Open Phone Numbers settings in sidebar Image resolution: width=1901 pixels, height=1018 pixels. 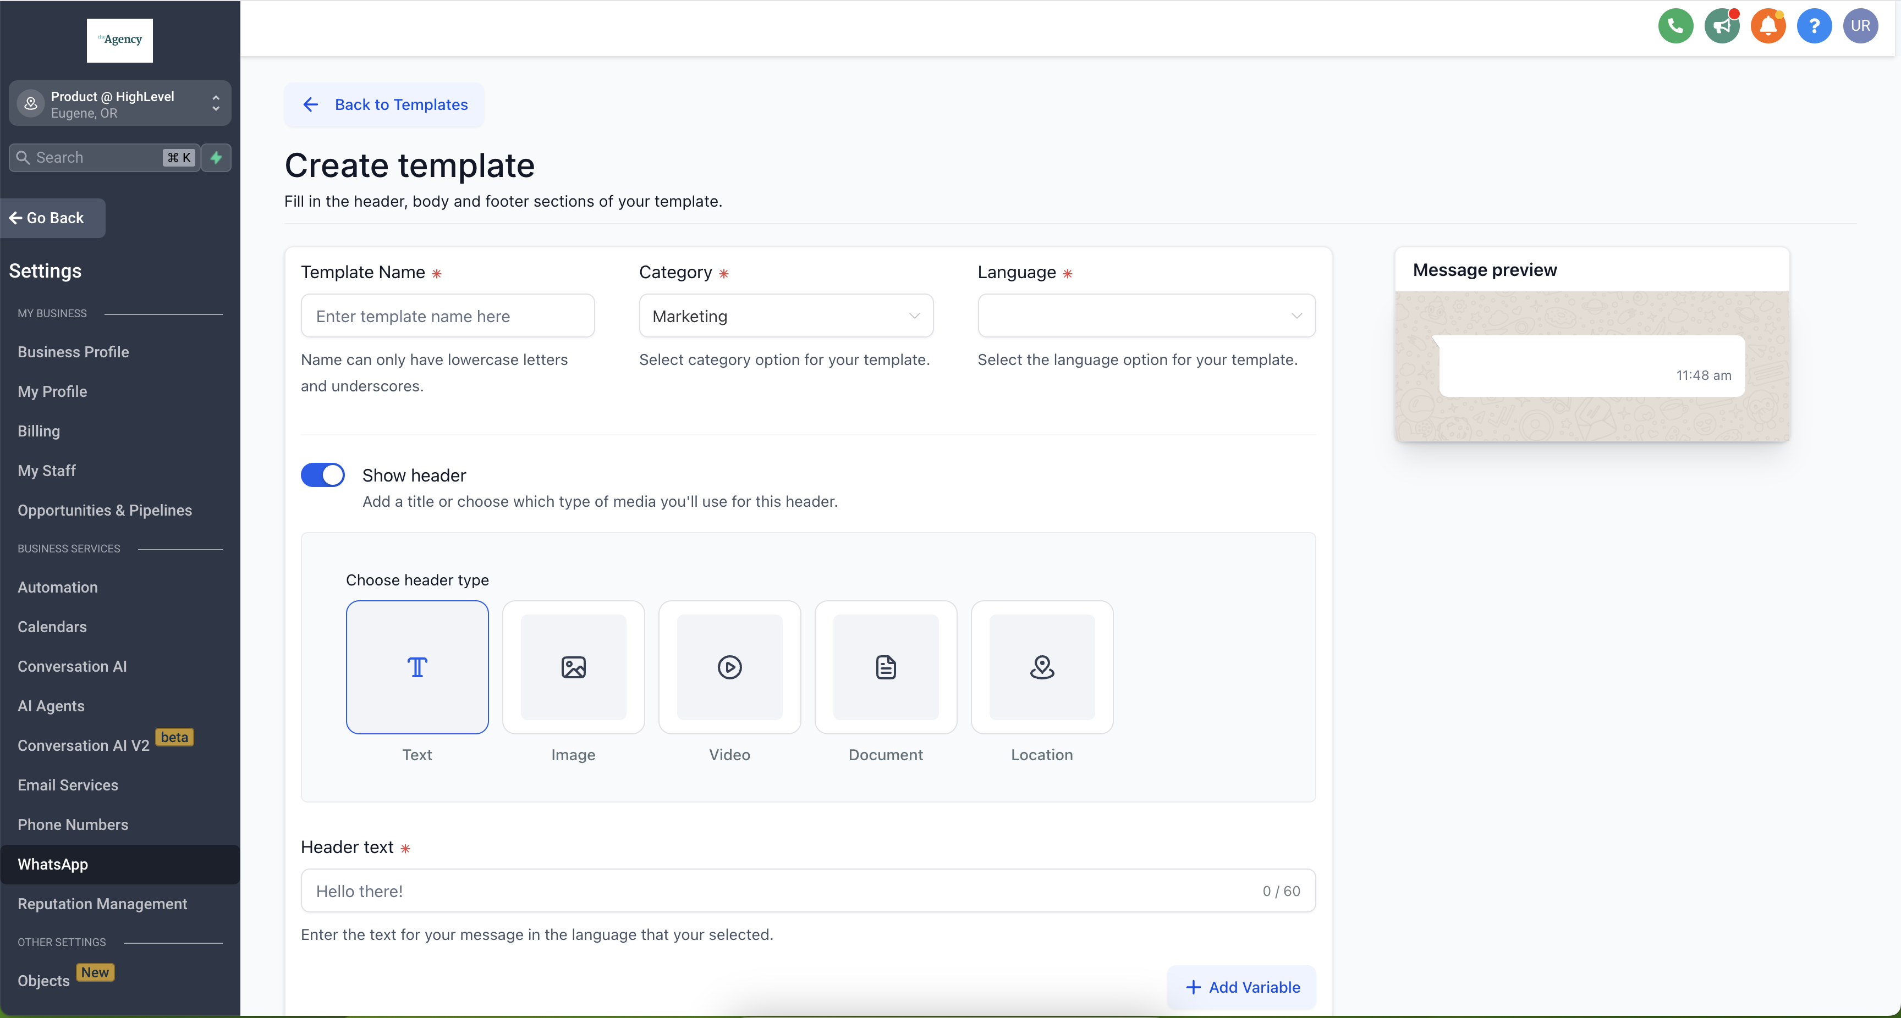pos(73,825)
